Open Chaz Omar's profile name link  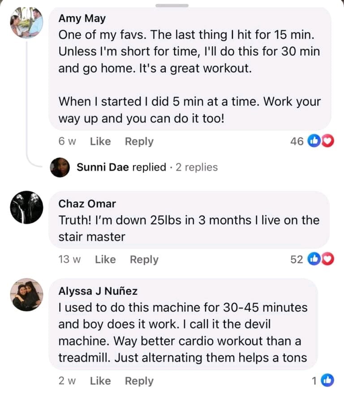[x=87, y=204]
